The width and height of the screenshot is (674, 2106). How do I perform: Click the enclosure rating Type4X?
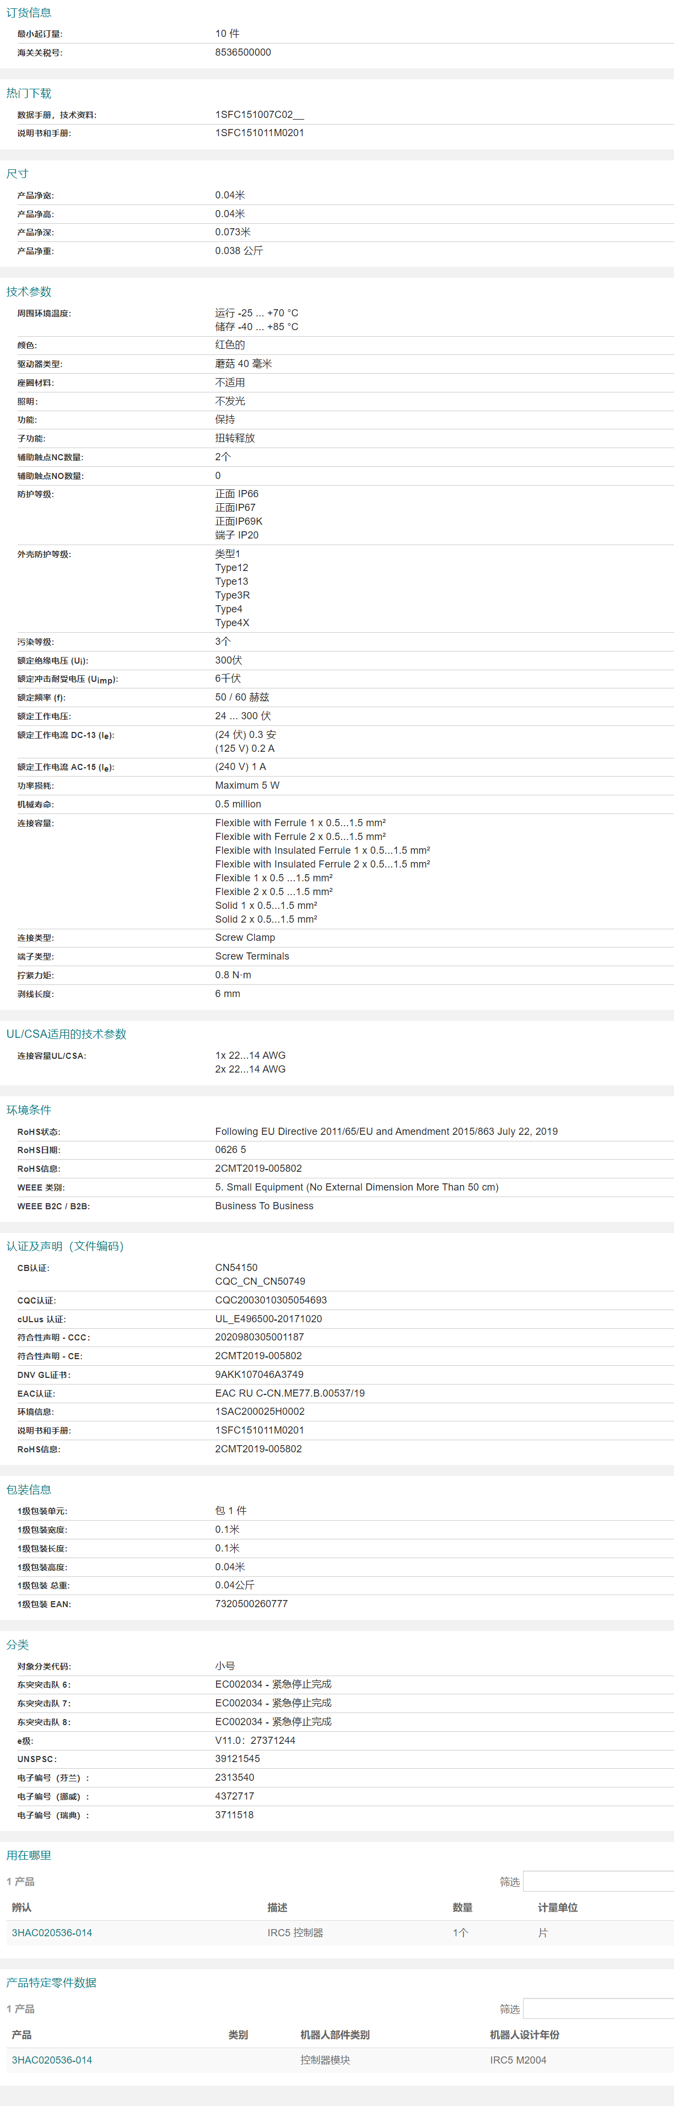232,623
